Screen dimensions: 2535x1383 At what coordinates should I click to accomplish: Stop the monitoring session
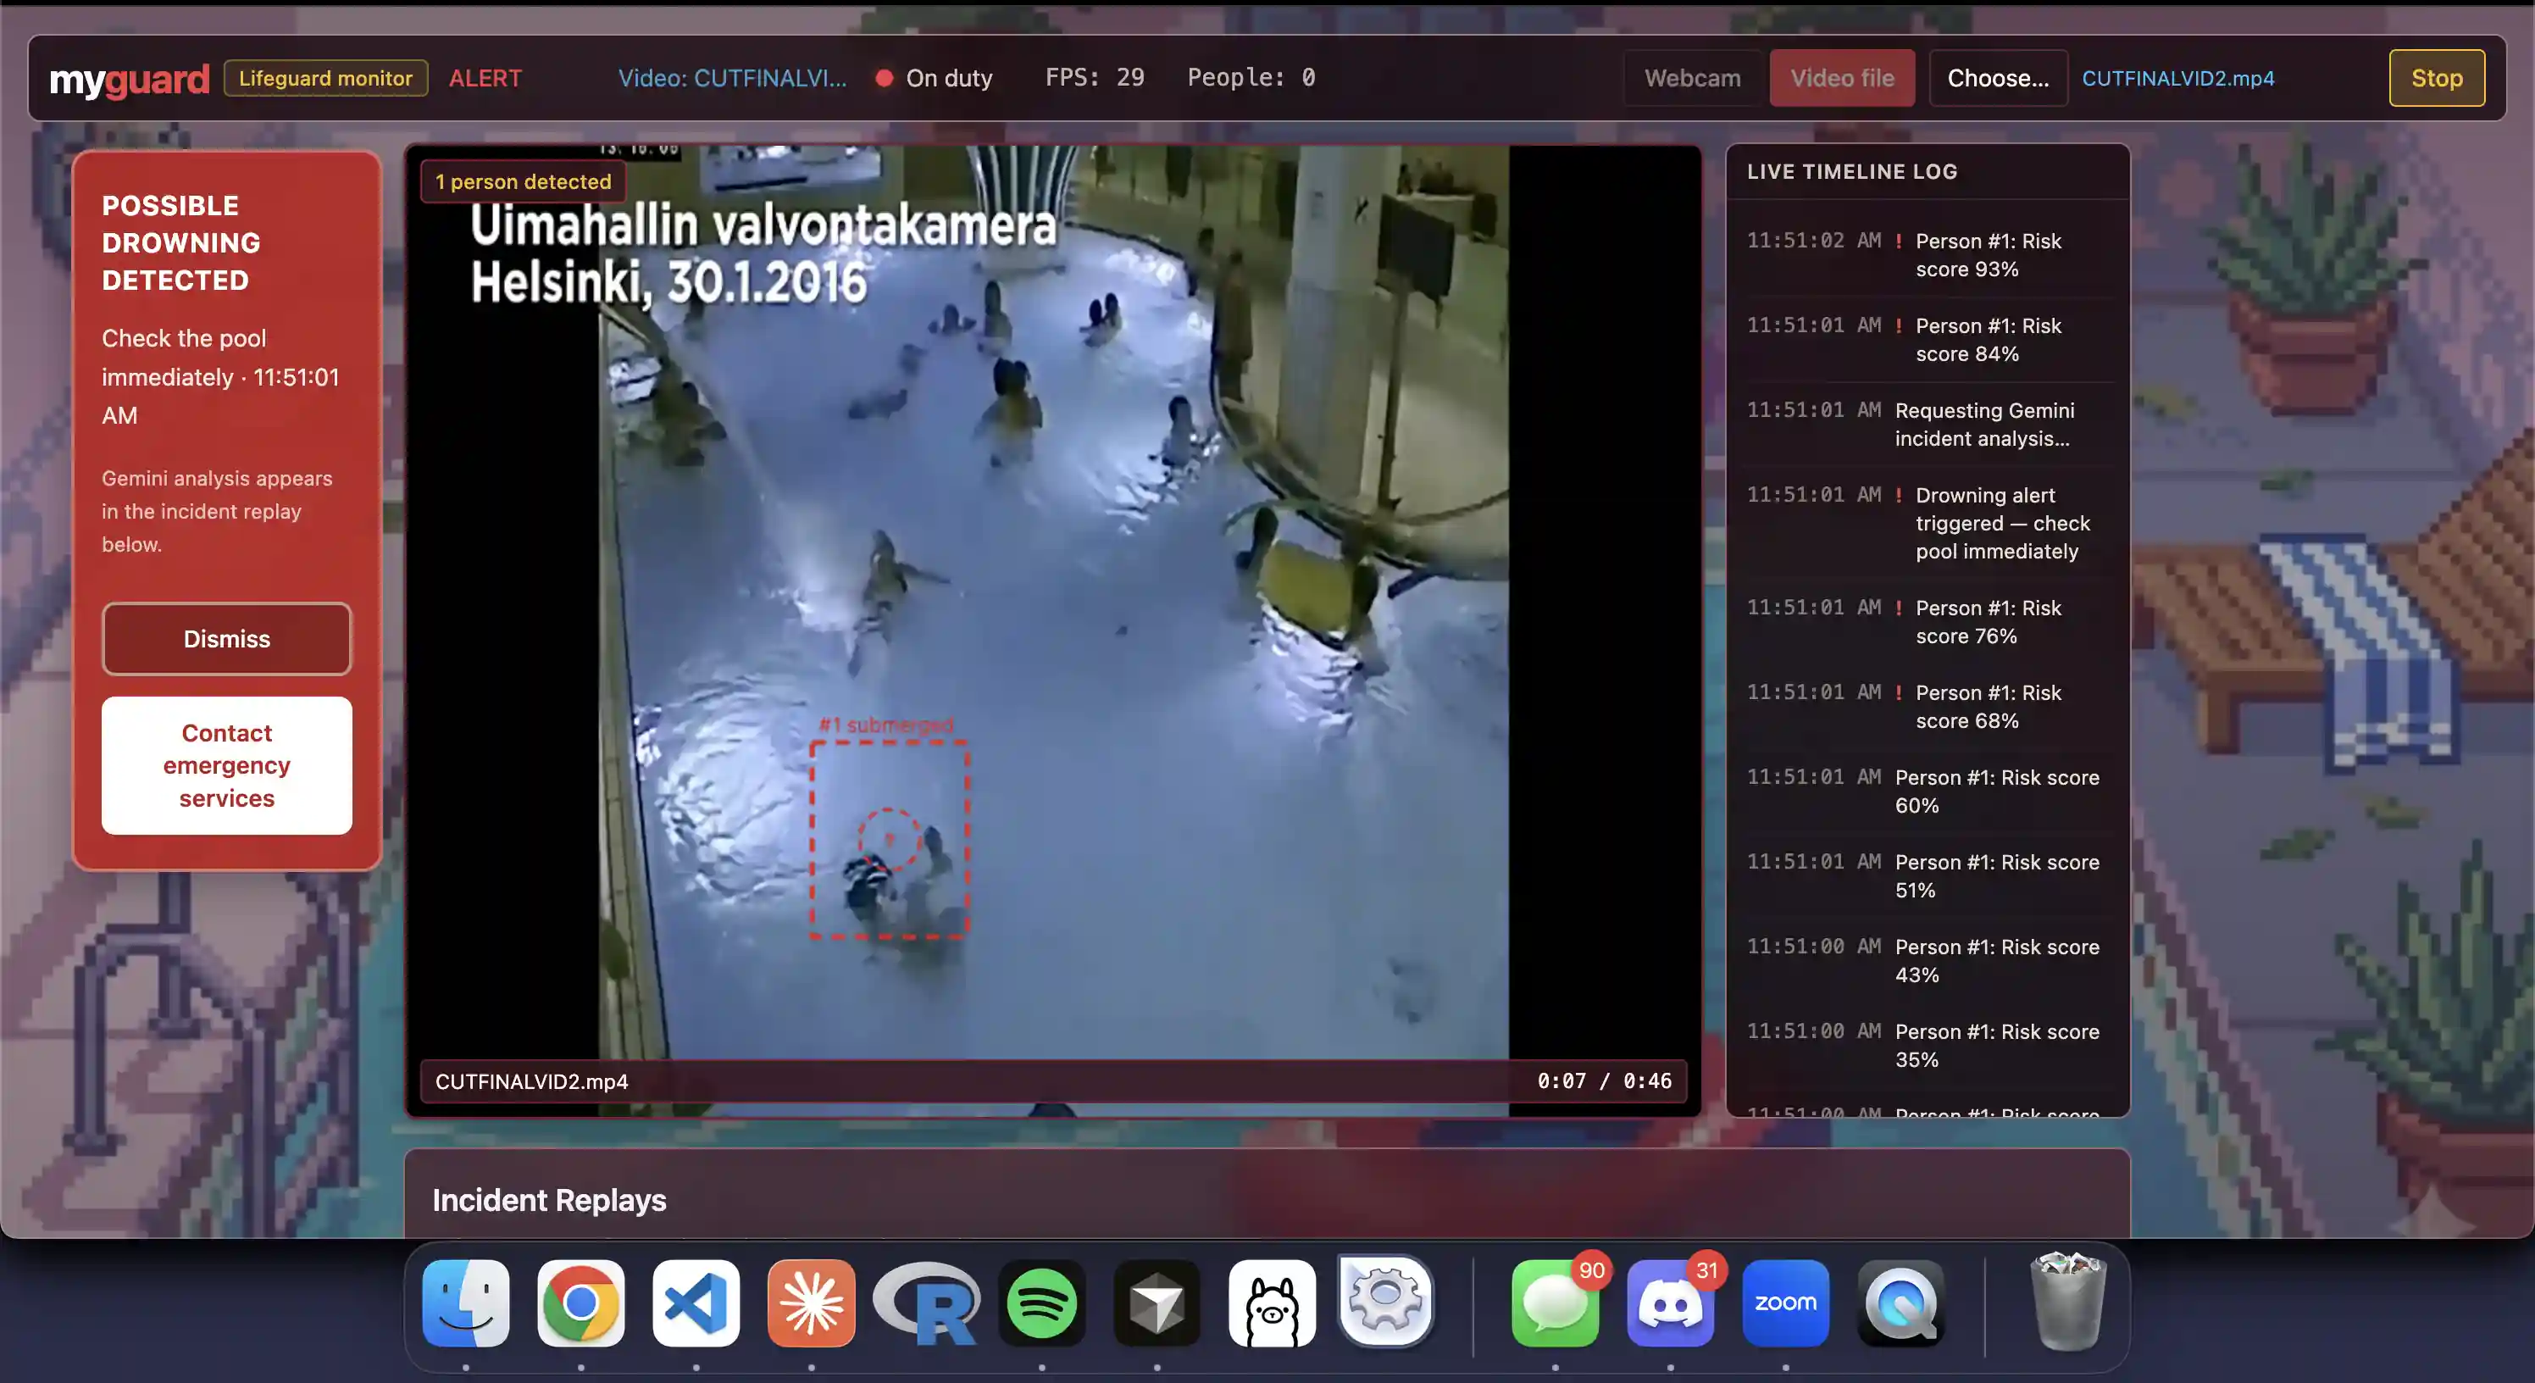click(x=2437, y=78)
